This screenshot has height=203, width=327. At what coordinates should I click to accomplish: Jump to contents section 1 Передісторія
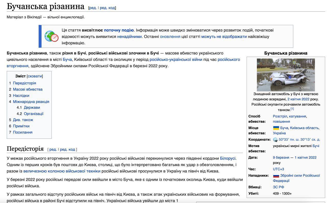click(x=25, y=83)
